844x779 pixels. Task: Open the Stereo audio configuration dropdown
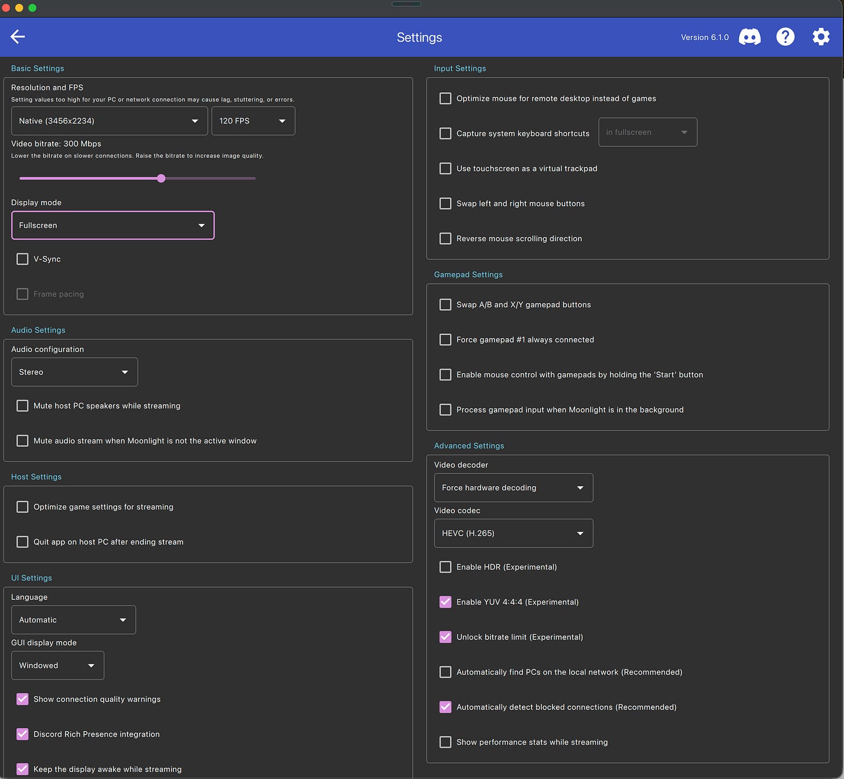75,372
